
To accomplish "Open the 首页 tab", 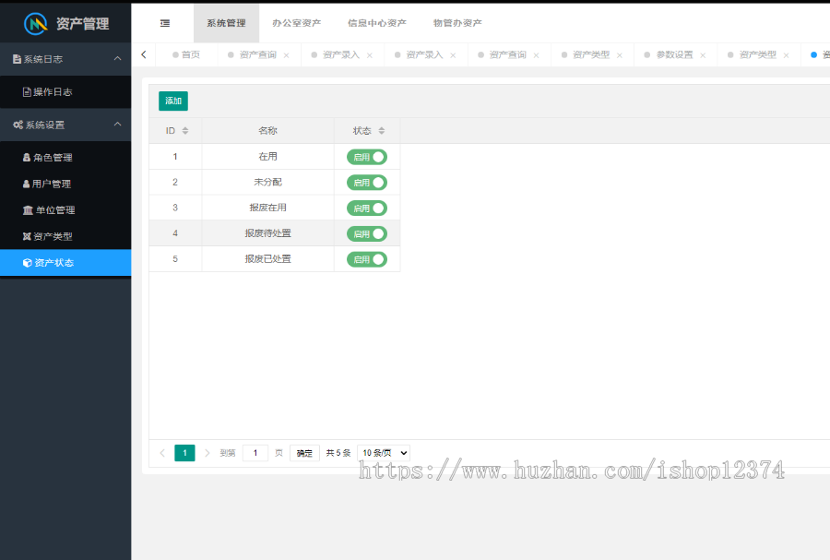I will pyautogui.click(x=186, y=54).
